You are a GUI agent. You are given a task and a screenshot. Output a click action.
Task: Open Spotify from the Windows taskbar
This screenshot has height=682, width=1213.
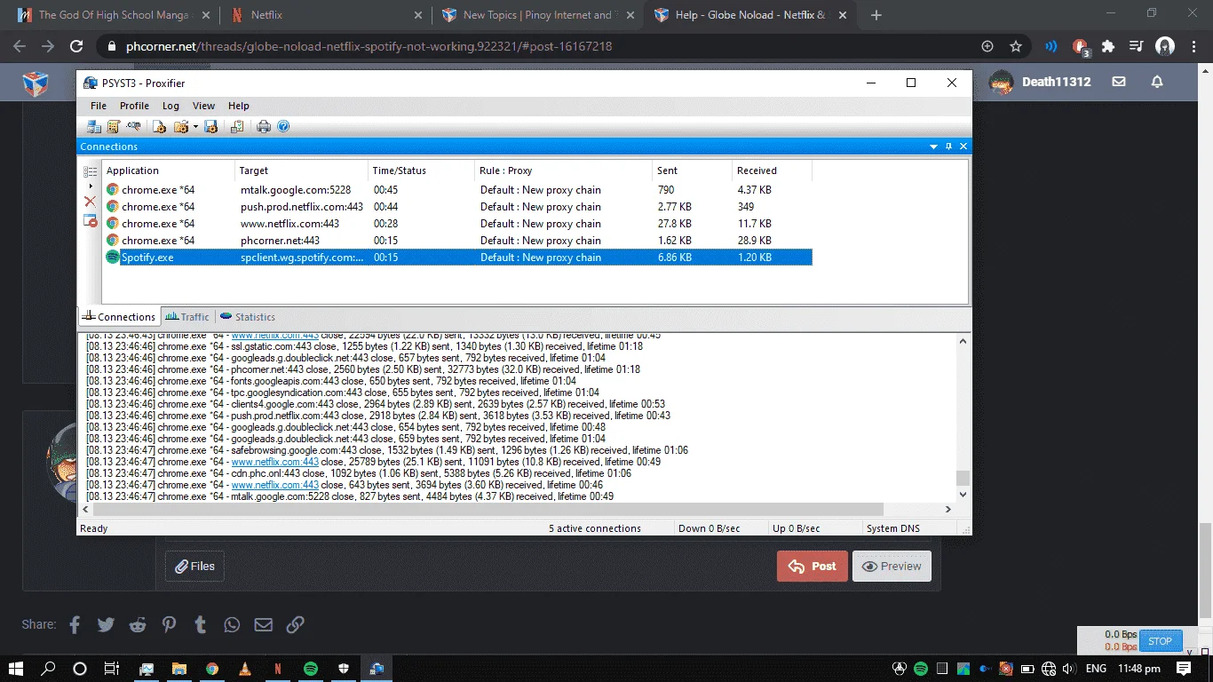(311, 668)
